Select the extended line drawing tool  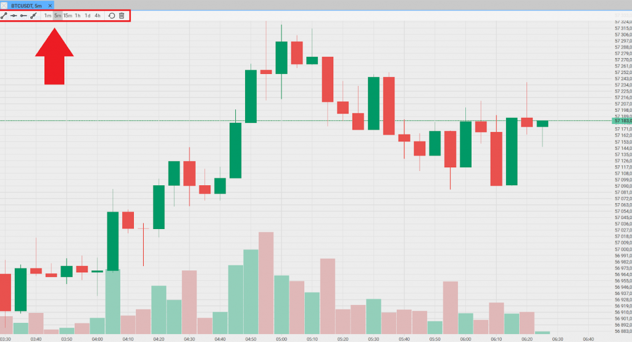pos(33,15)
